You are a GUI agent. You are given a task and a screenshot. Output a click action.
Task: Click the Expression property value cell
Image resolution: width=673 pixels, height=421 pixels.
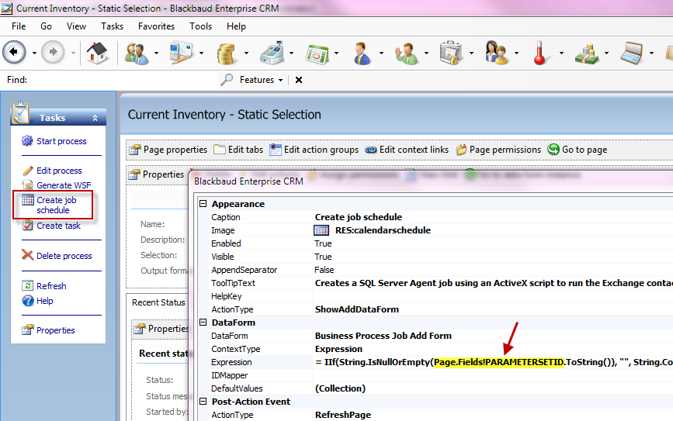coord(493,362)
